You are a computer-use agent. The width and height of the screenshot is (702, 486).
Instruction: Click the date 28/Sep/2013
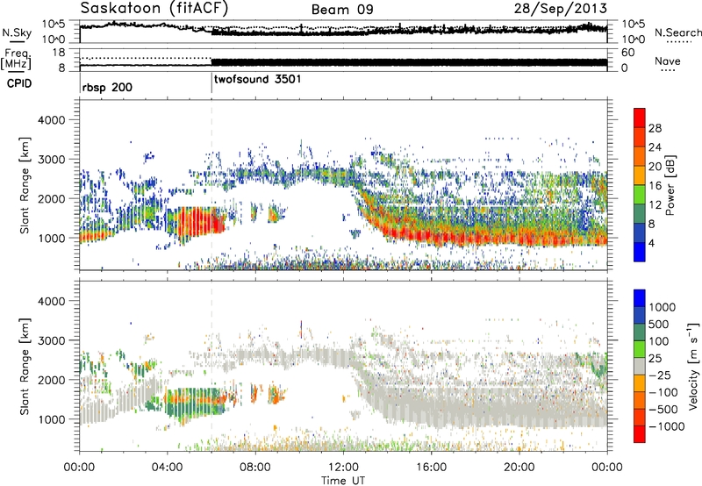coord(561,8)
